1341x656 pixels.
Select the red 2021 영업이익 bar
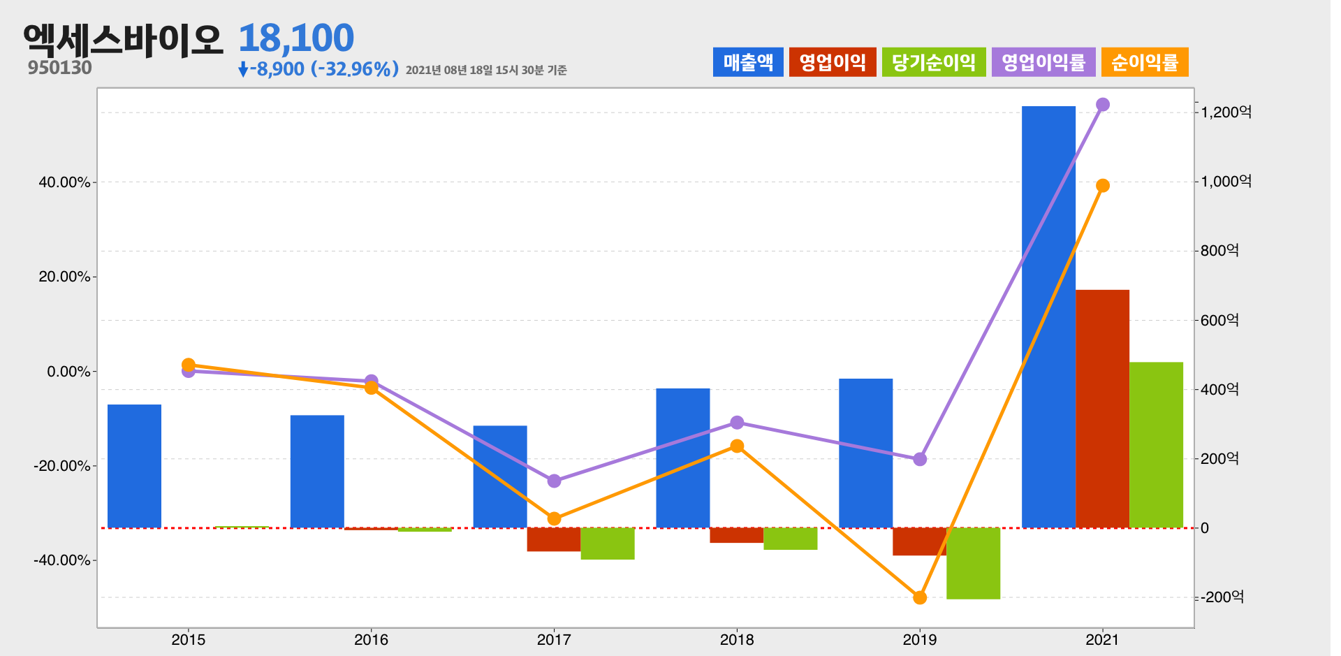click(x=1102, y=409)
